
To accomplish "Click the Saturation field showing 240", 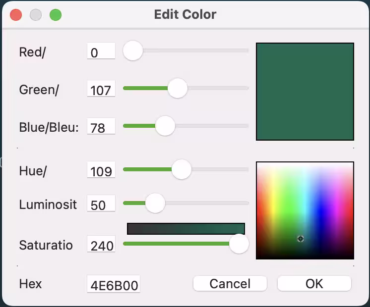I will pos(101,244).
